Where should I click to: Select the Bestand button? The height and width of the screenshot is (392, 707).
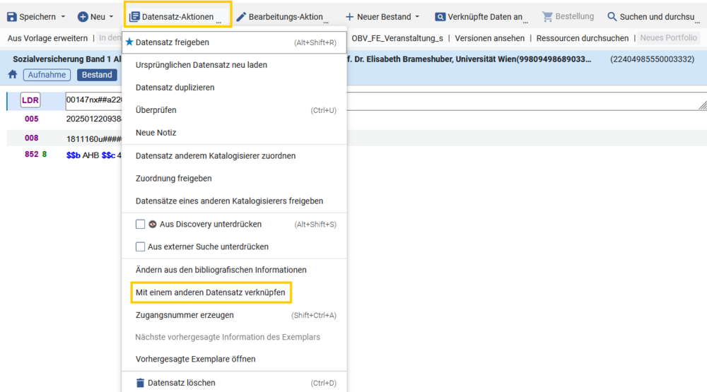tap(97, 75)
